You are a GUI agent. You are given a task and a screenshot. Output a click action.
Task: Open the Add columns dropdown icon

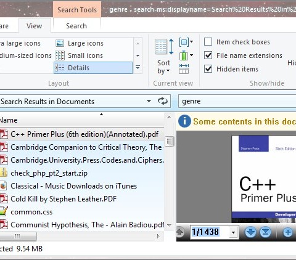tap(186, 55)
